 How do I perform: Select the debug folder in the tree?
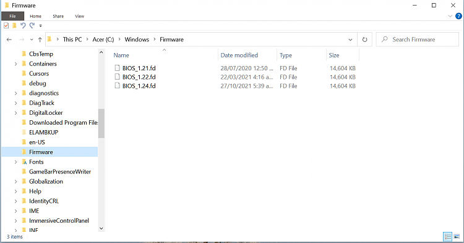coord(38,83)
